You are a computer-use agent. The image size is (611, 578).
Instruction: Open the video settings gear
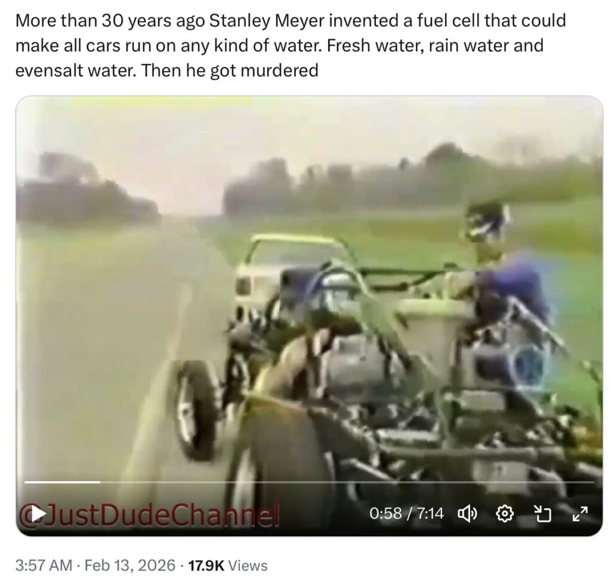[504, 514]
